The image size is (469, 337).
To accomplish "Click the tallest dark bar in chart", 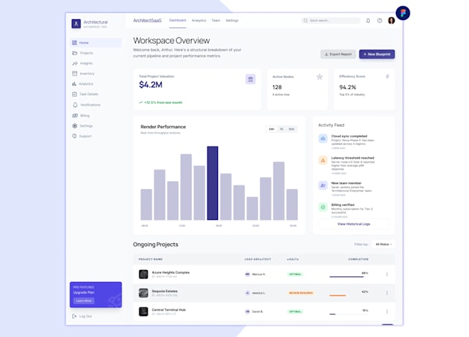I will tap(212, 183).
